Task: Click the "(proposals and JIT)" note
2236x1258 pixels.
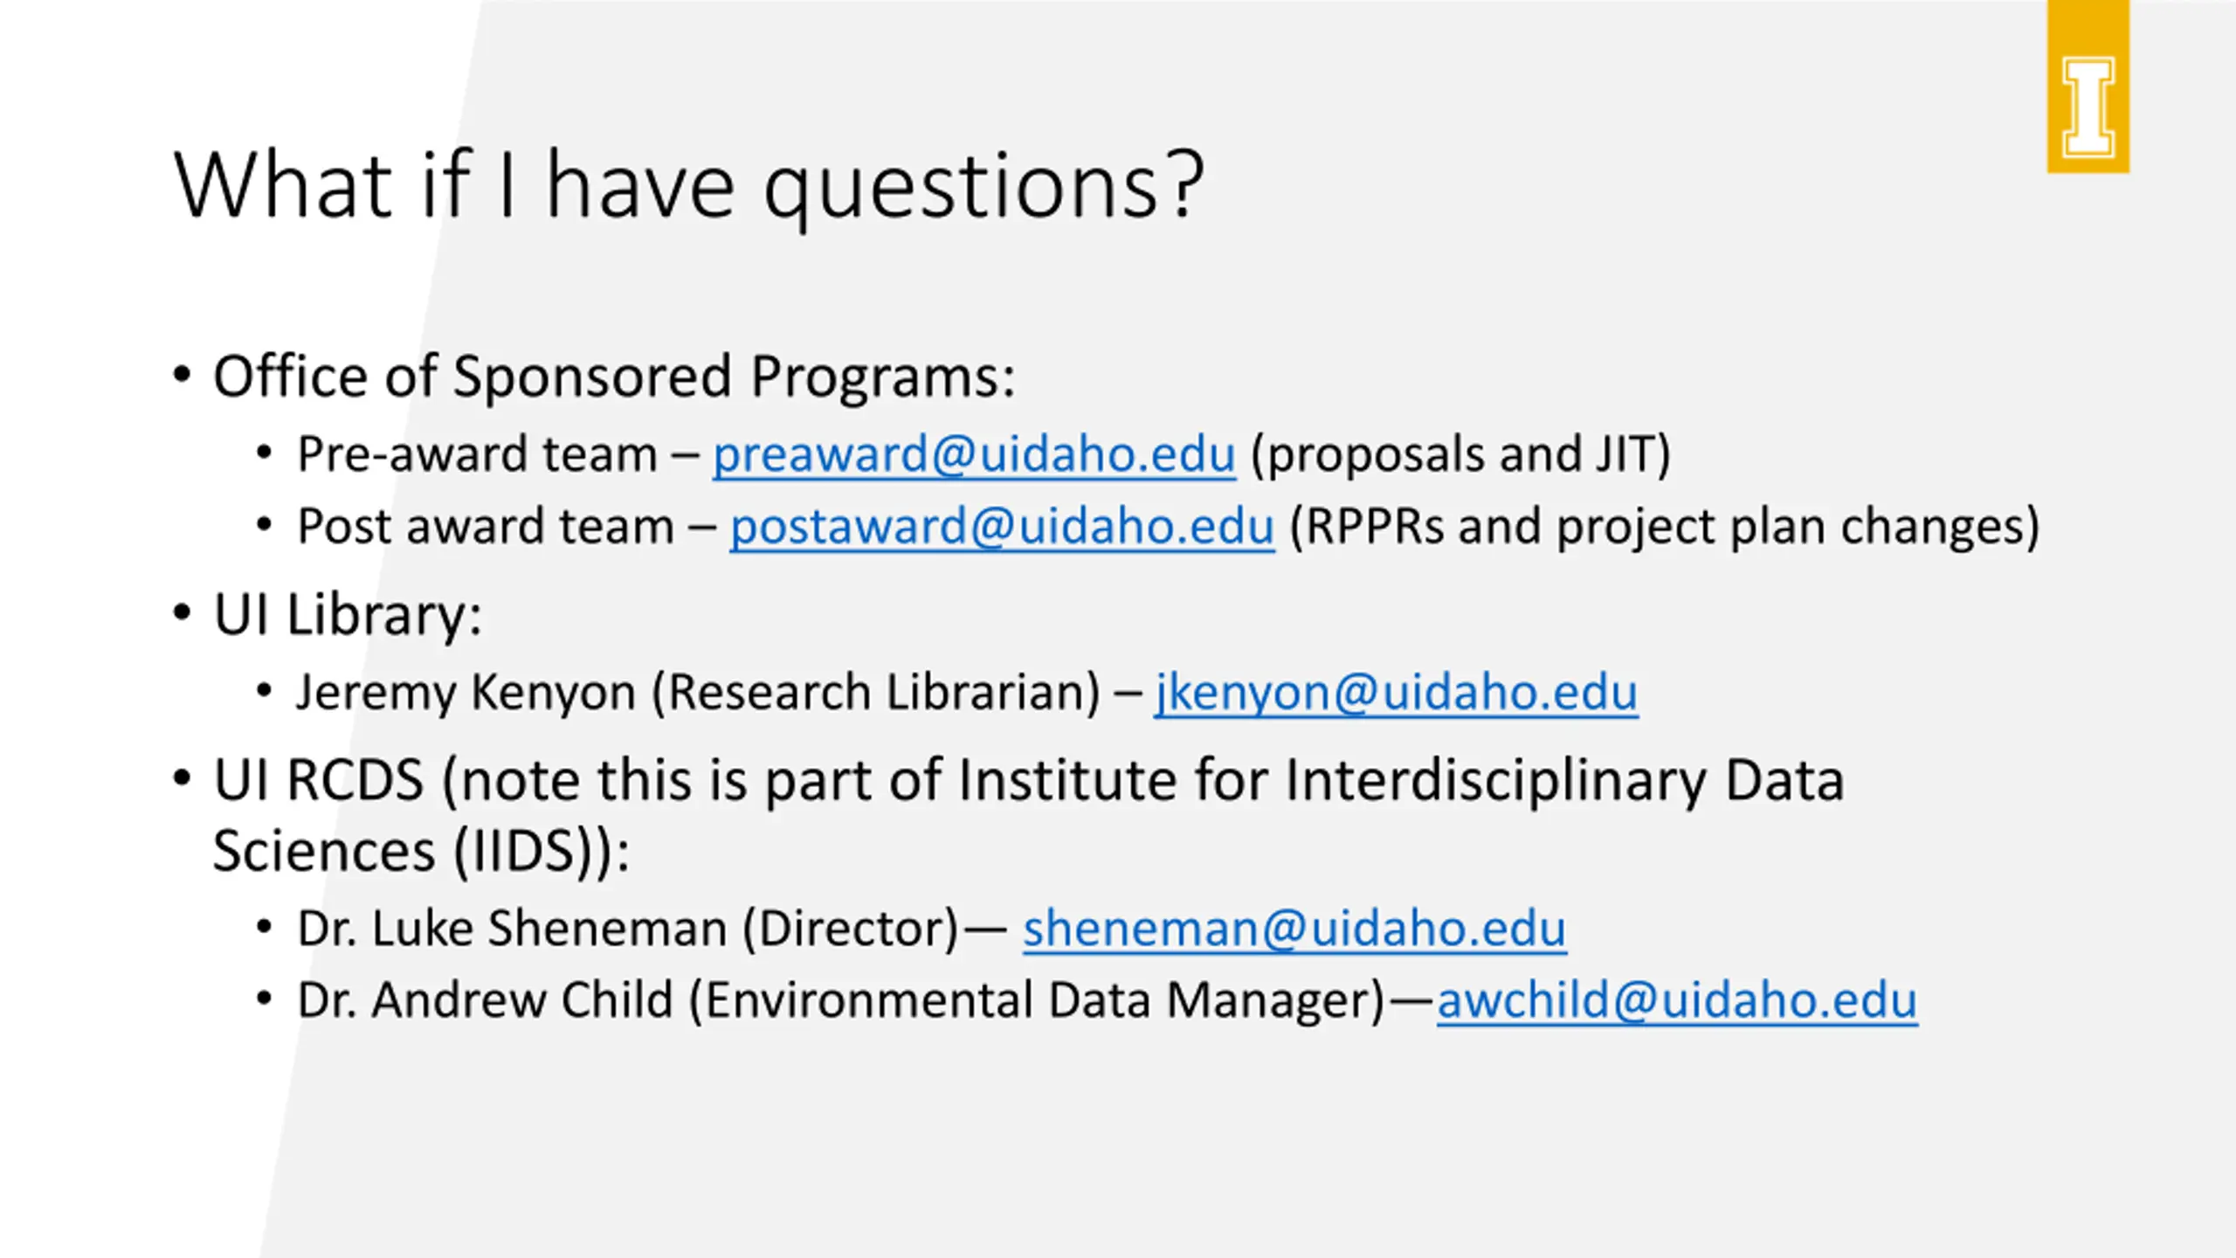Action: coord(1460,455)
